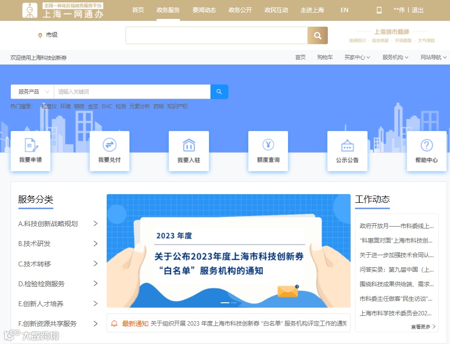
Task: Open the 服务产品 search type dropdown
Action: 32,92
